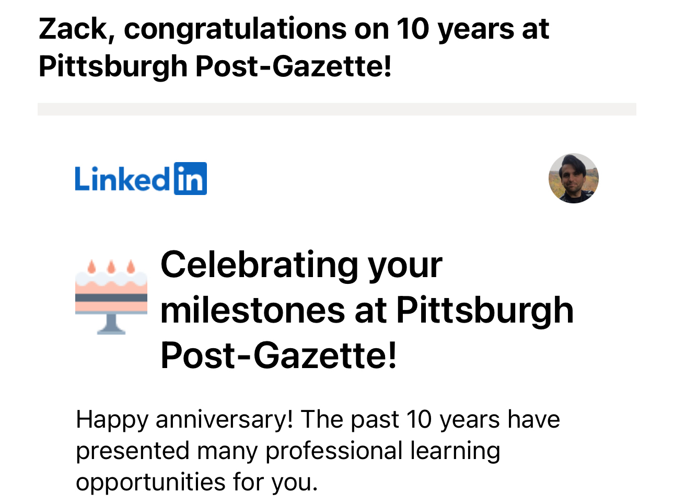Tap the candle flames on the cake
This screenshot has height=504, width=674.
(111, 267)
